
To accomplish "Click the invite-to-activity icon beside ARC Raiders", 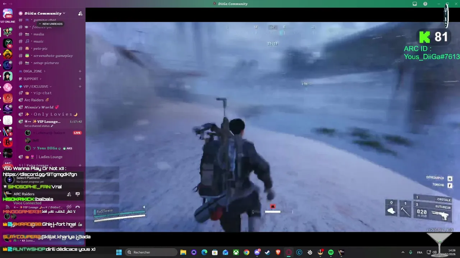I will click(x=69, y=194).
